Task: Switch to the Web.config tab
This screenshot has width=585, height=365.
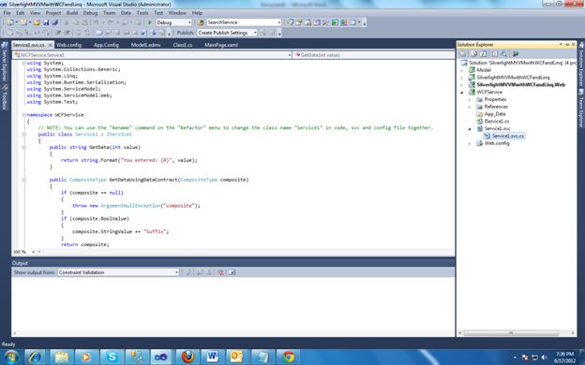Action: (x=69, y=45)
